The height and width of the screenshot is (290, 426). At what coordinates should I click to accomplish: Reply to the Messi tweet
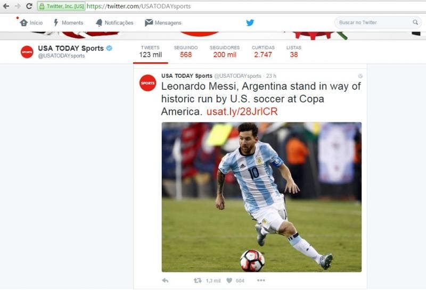[165, 280]
